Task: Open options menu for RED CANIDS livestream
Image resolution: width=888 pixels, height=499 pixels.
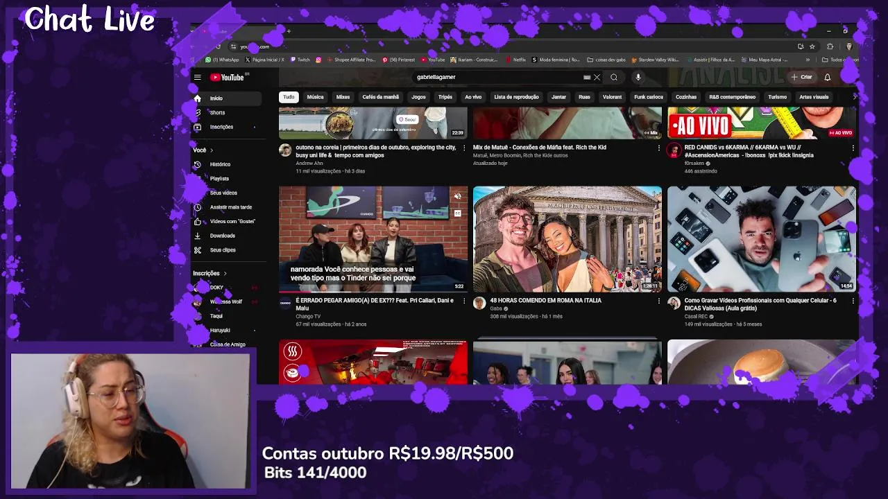Action: click(x=853, y=148)
